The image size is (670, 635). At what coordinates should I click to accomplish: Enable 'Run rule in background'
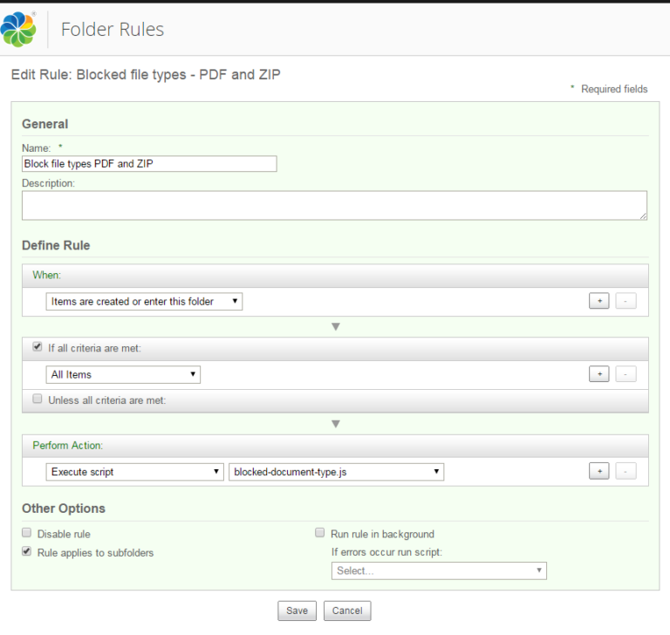tap(319, 532)
